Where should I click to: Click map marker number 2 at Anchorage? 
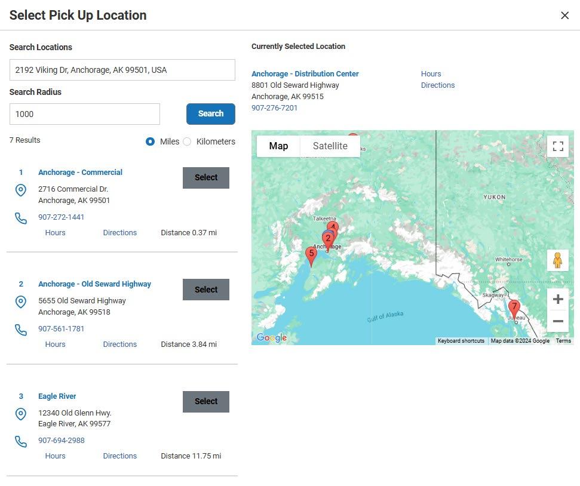pos(328,239)
